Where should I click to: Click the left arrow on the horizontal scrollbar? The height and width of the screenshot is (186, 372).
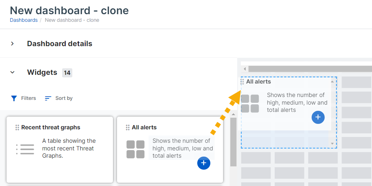point(245,69)
